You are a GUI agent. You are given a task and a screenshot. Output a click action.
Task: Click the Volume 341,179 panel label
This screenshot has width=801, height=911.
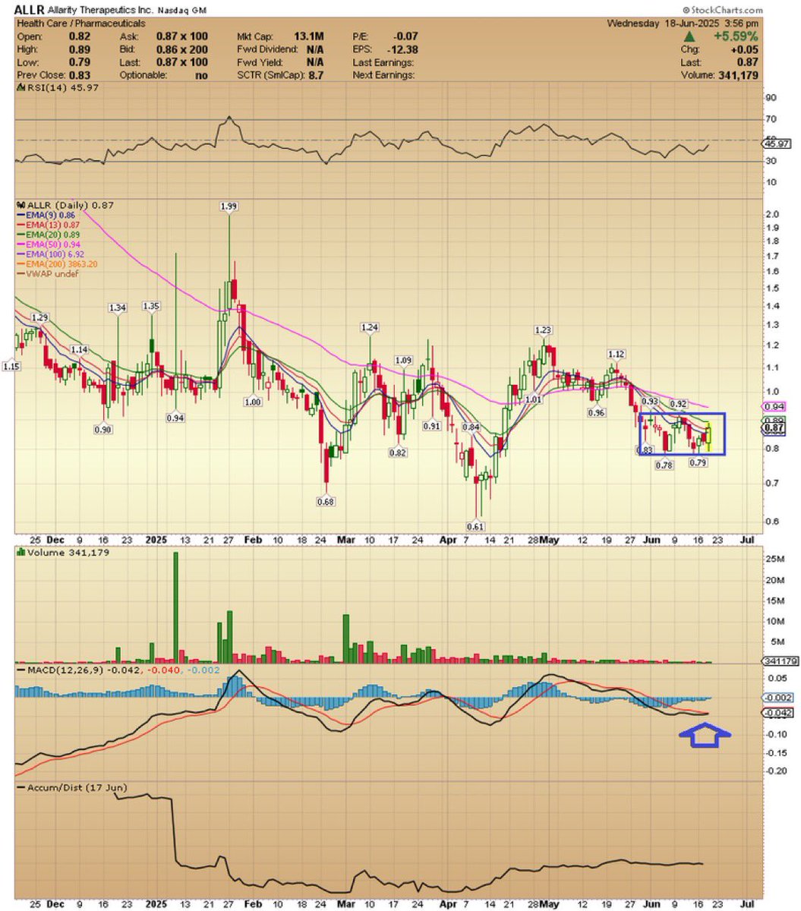coord(64,553)
